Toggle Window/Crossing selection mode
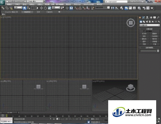161x124 pixels. 37,8
